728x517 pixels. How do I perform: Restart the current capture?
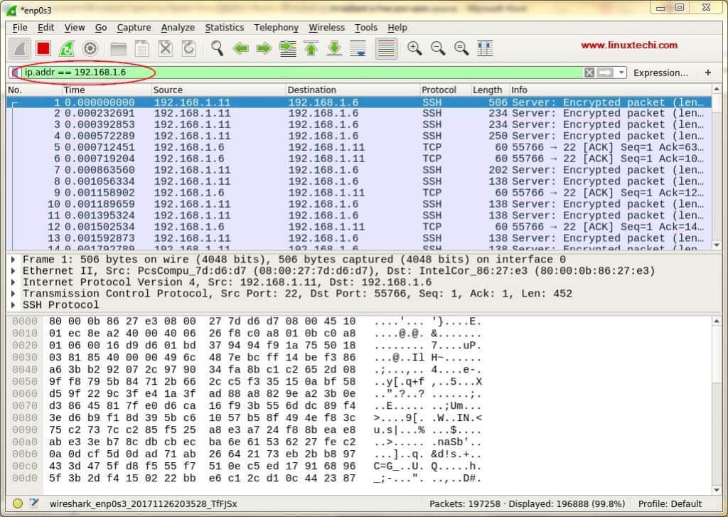point(67,48)
